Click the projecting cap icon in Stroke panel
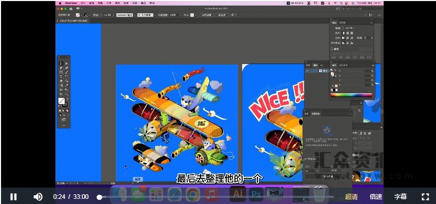The height and width of the screenshot is (204, 436). [x=352, y=33]
